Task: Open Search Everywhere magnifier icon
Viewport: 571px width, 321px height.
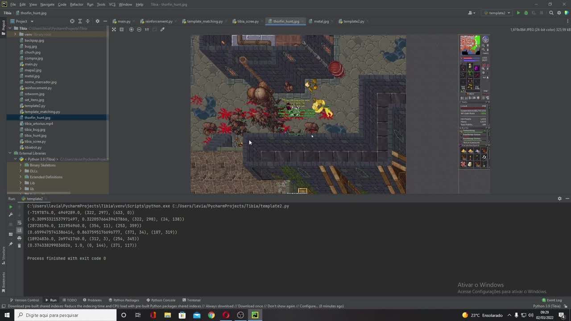Action: 551,13
